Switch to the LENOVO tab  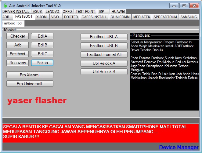click(x=52, y=12)
